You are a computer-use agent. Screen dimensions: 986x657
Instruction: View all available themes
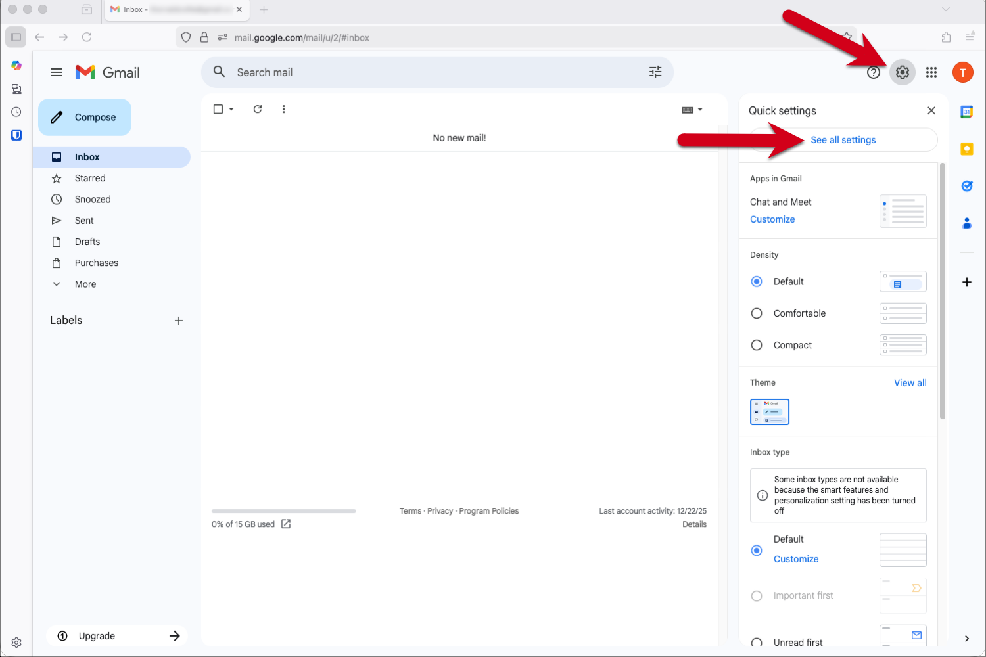(x=910, y=382)
